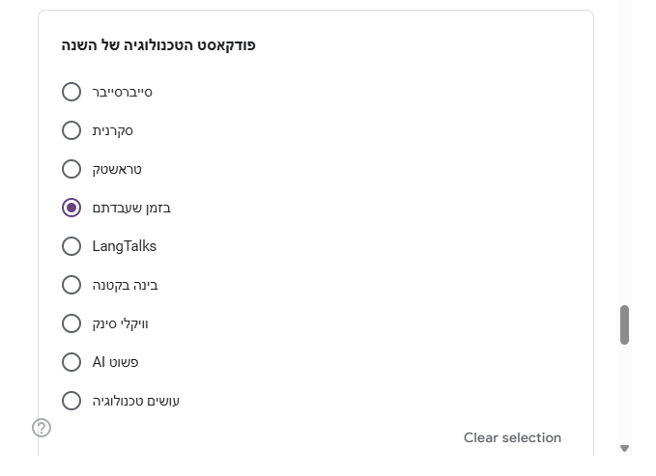The height and width of the screenshot is (476, 656).
Task: Click the LangTalks option label text
Action: [124, 246]
